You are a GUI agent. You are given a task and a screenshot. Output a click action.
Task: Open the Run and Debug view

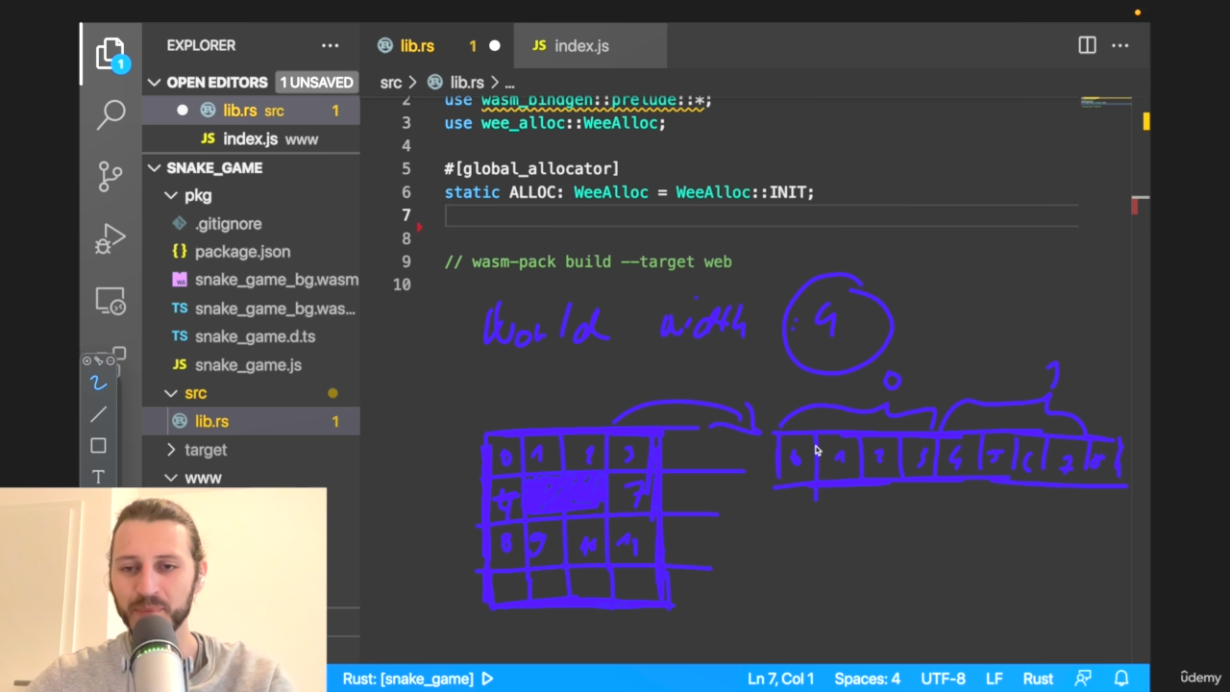click(x=111, y=238)
